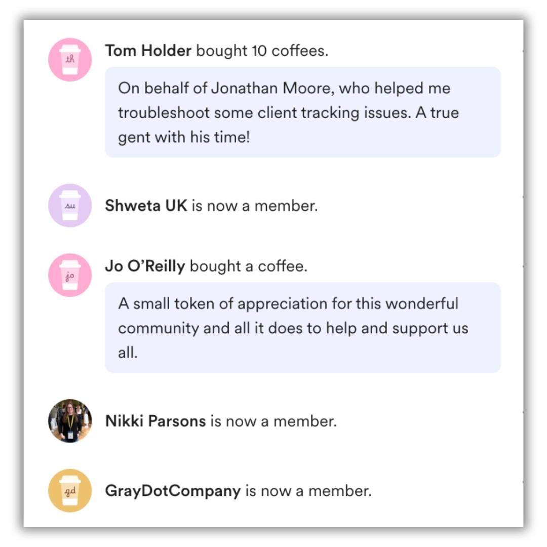Image resolution: width=547 pixels, height=547 pixels.
Task: Click the word "troubleshoot" in Tom's message
Action: tap(164, 112)
